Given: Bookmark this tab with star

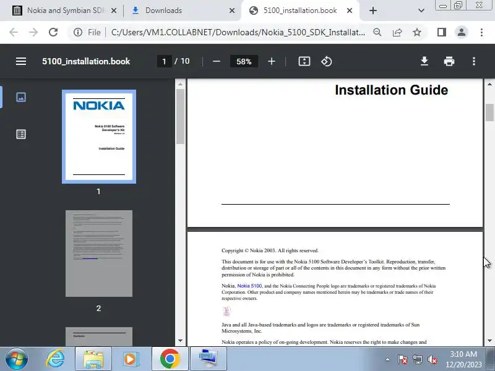Looking at the screenshot, I should coord(417,32).
